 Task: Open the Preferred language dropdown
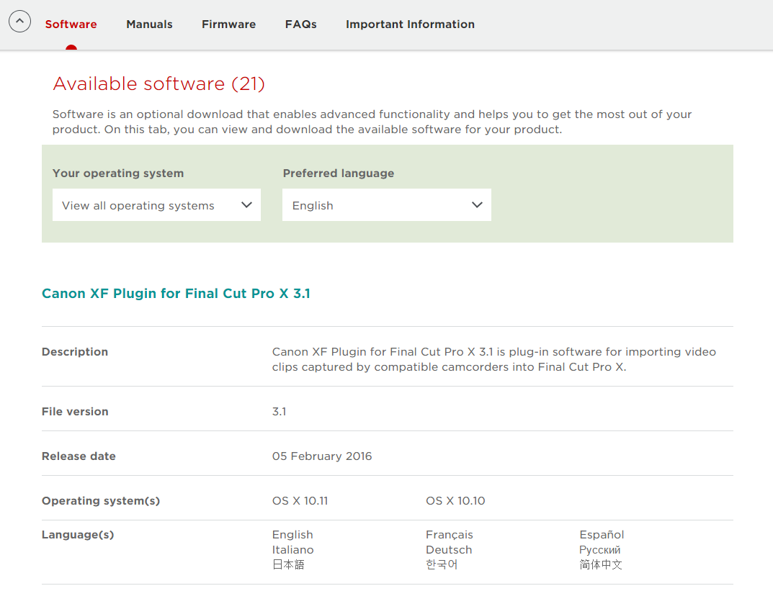[386, 205]
